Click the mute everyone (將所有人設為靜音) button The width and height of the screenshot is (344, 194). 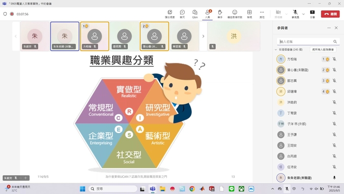[x=323, y=50]
